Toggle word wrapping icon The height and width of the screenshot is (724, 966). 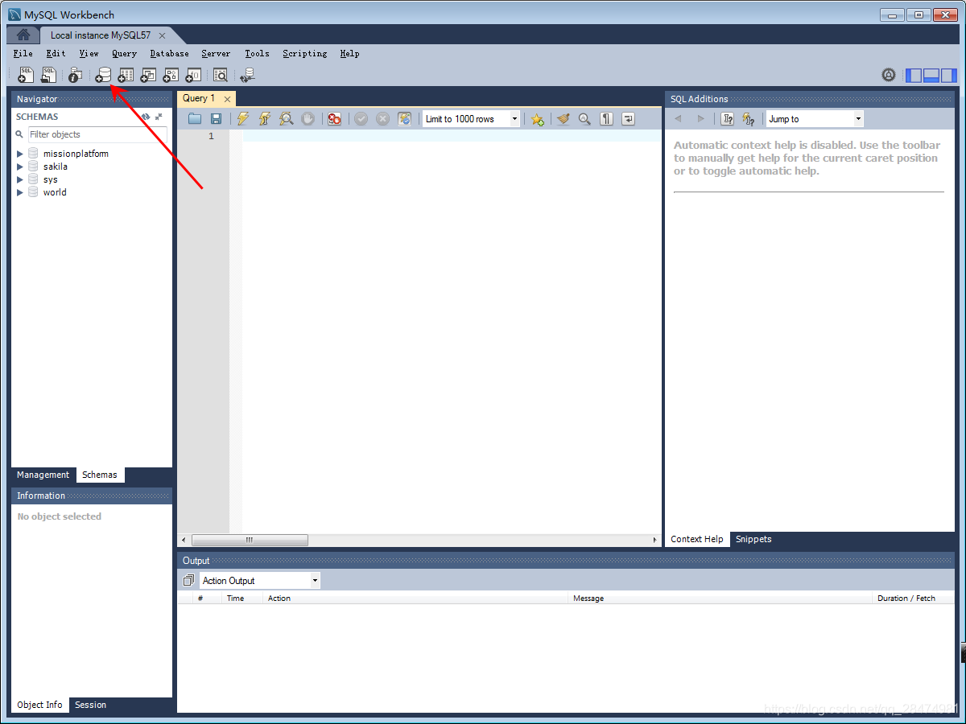628,118
